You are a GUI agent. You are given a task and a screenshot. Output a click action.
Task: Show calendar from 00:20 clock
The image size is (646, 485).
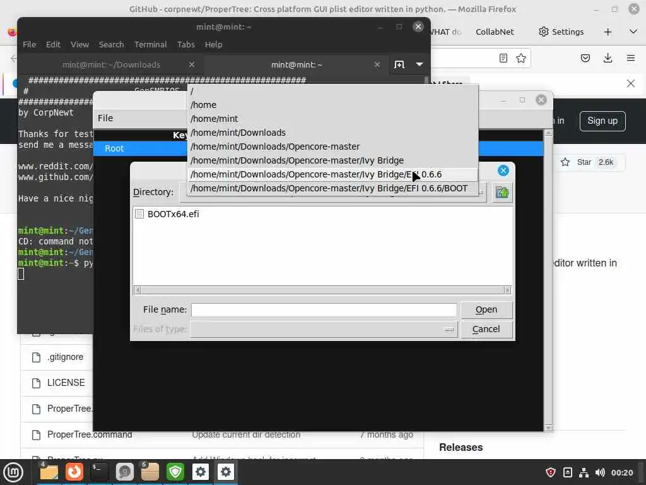(621, 472)
